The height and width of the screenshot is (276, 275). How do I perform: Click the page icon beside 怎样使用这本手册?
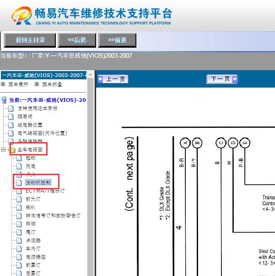click(11, 108)
